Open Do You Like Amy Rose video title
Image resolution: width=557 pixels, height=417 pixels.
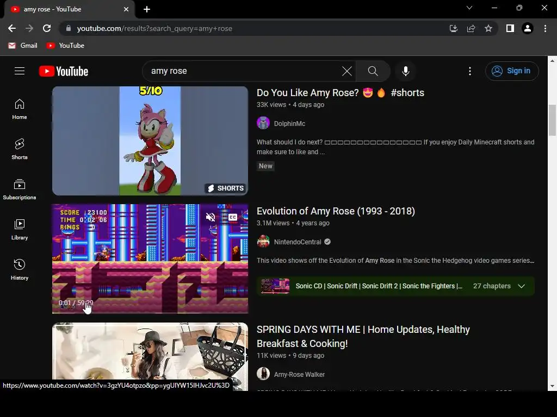point(341,92)
